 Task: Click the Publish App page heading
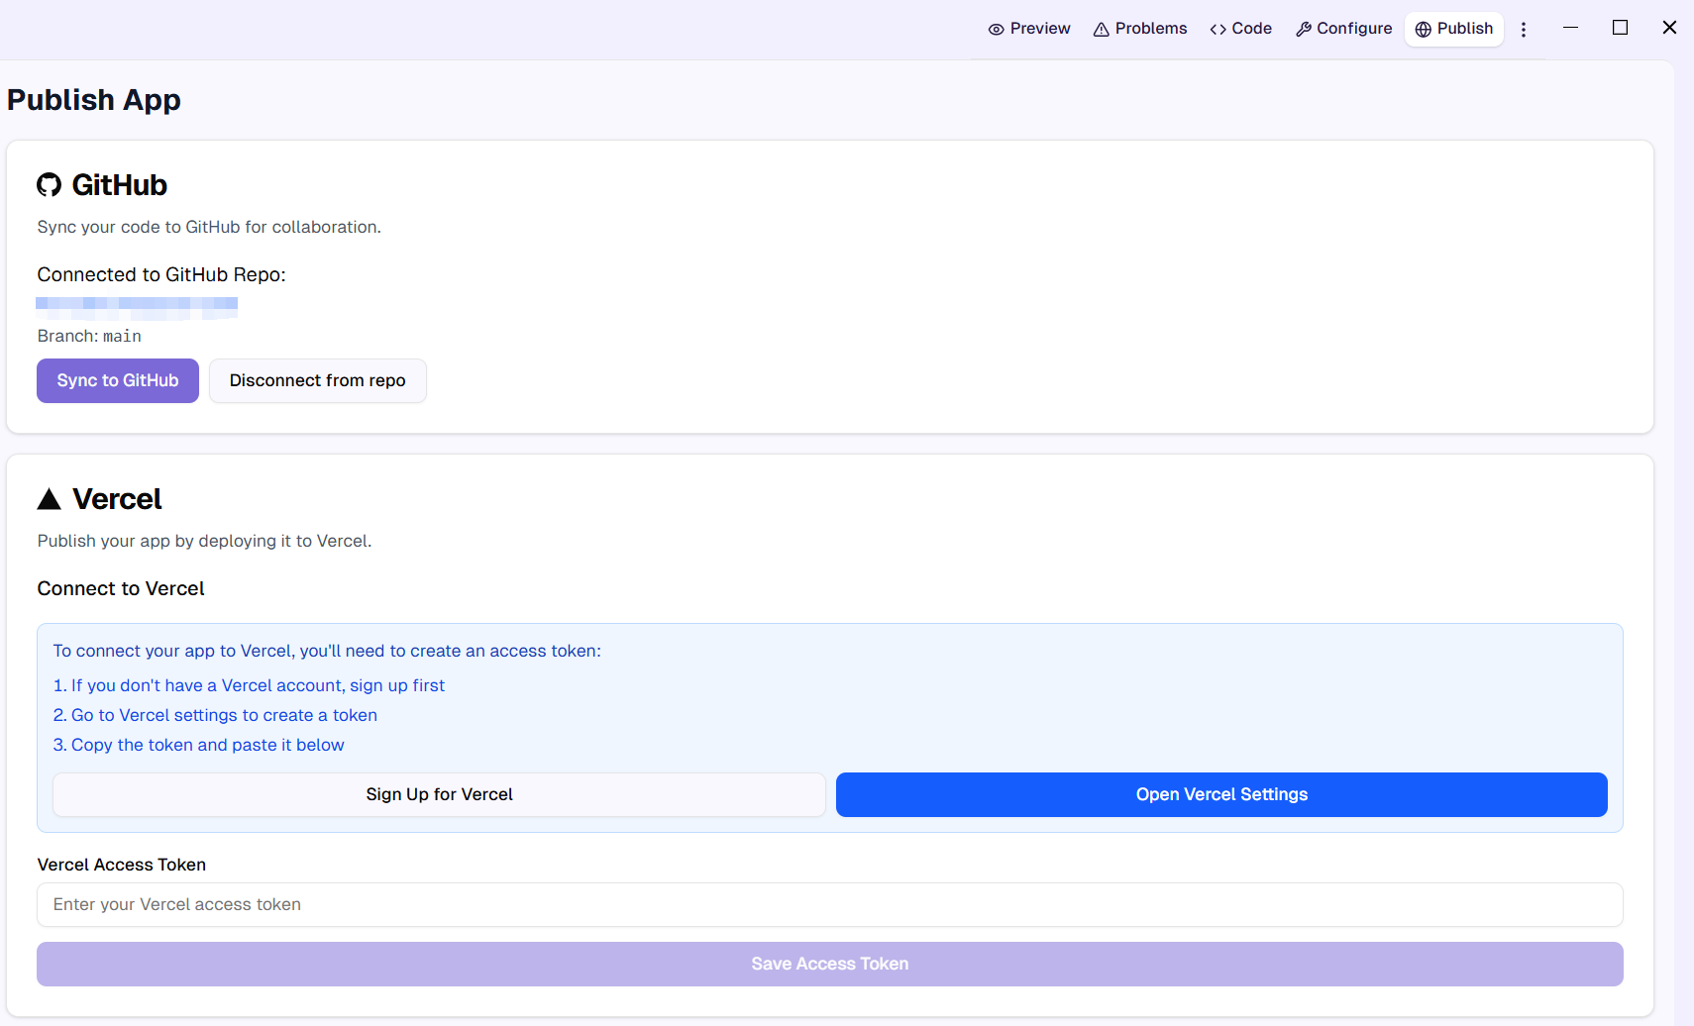[x=94, y=100]
